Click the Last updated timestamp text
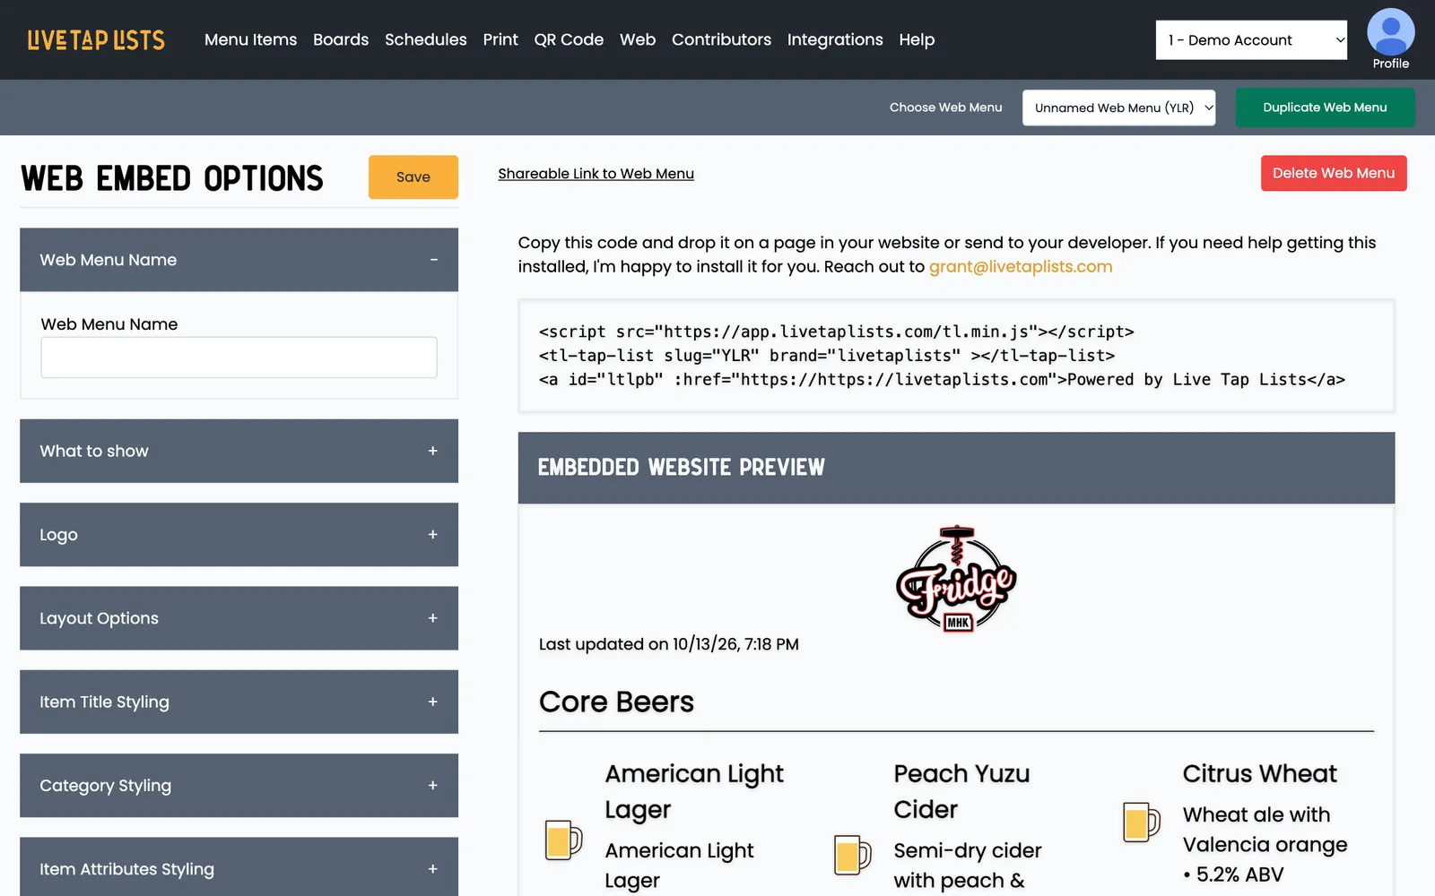1435x896 pixels. pos(669,644)
